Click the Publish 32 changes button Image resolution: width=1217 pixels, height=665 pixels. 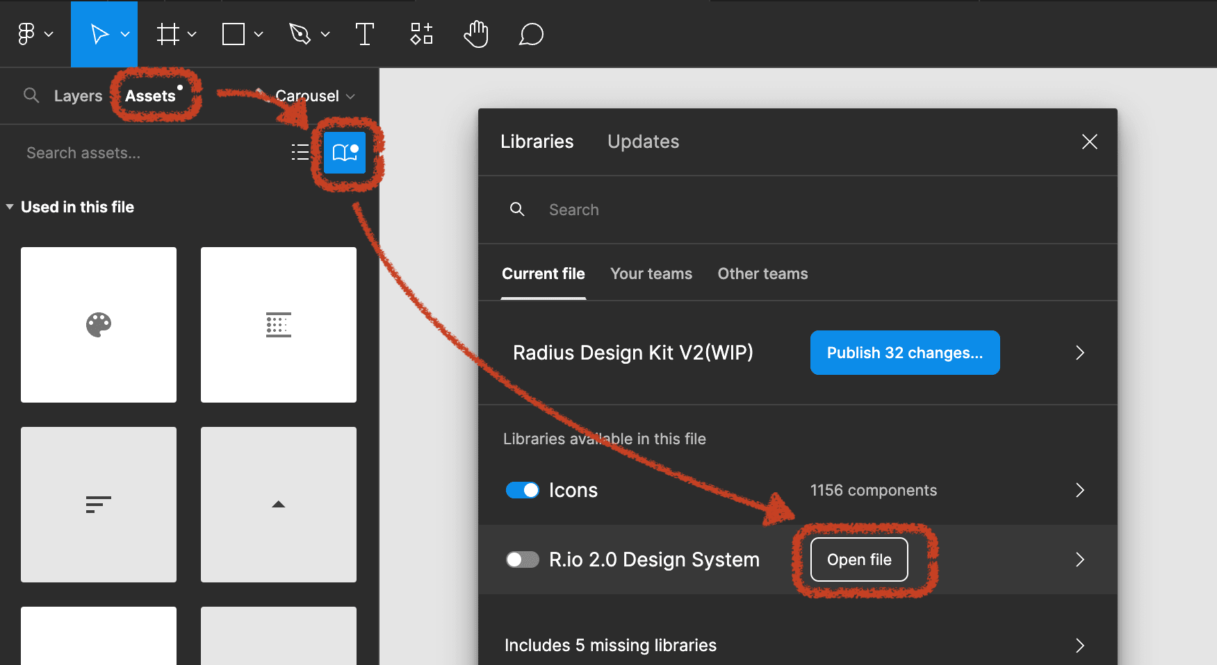[905, 353]
